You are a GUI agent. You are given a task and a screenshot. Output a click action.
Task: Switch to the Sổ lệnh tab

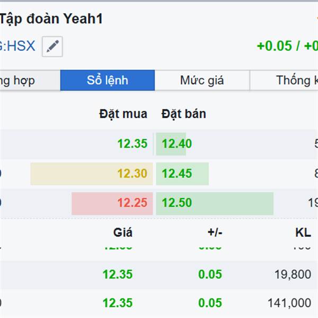tap(108, 80)
